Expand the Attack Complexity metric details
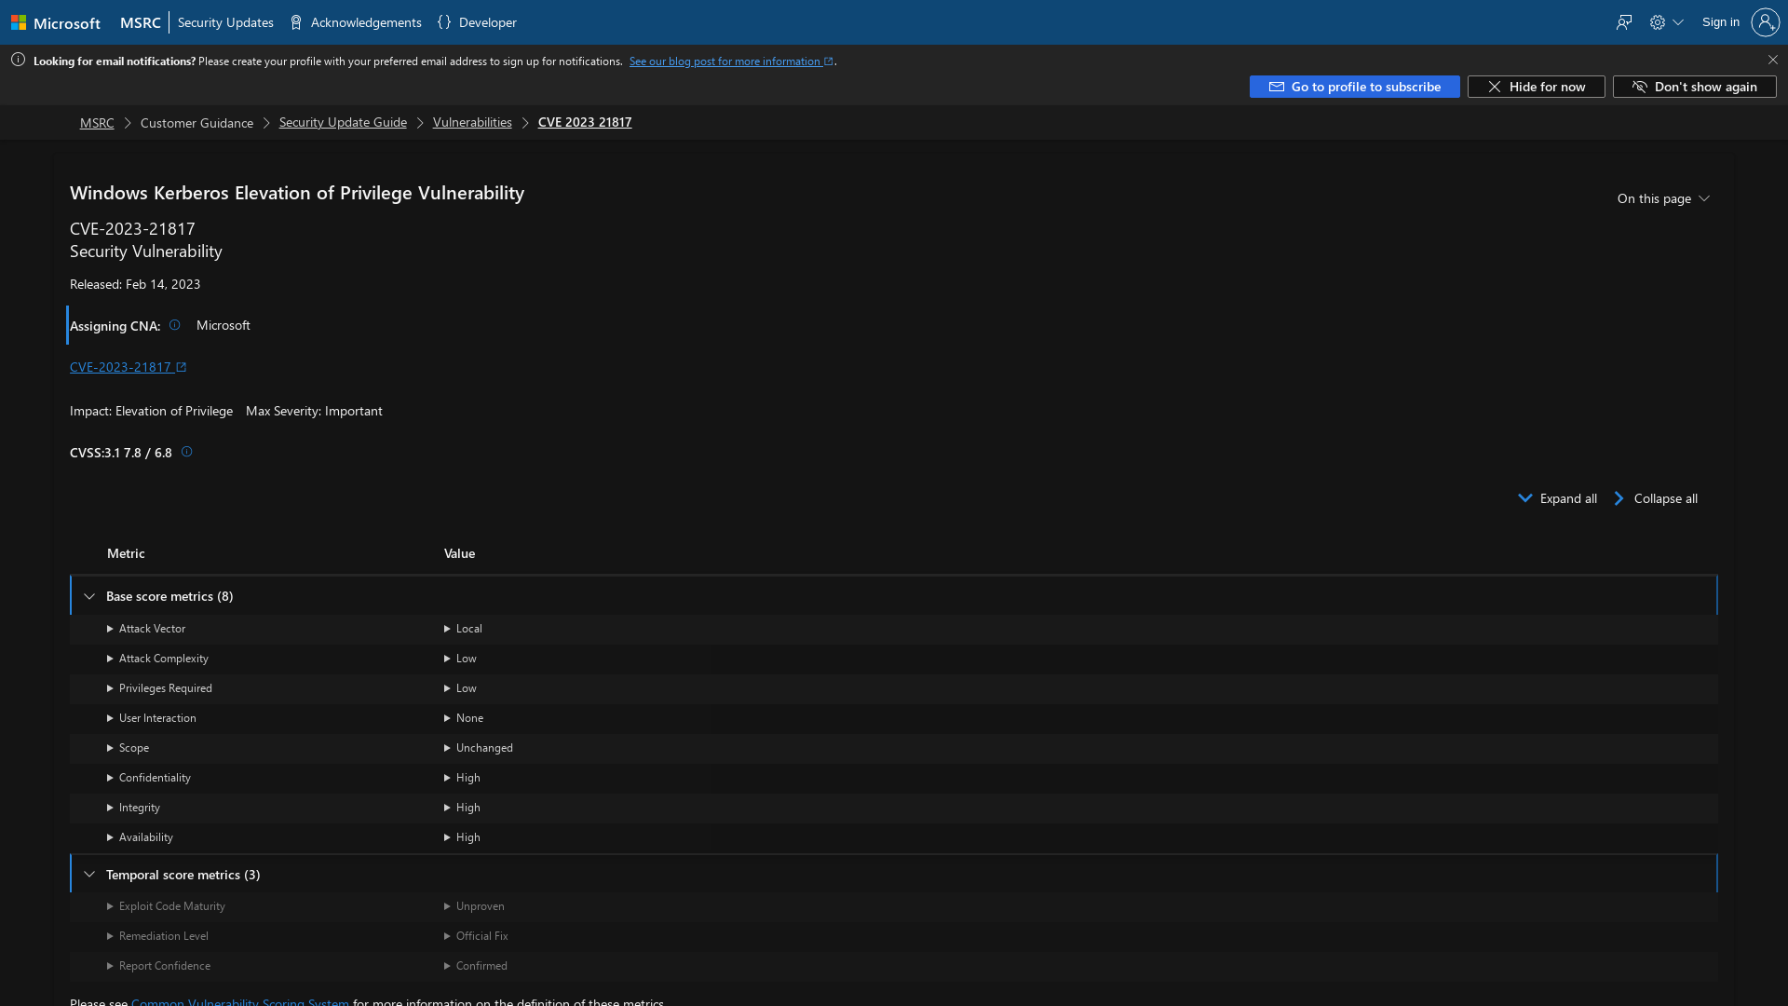Viewport: 1788px width, 1006px height. [x=157, y=659]
